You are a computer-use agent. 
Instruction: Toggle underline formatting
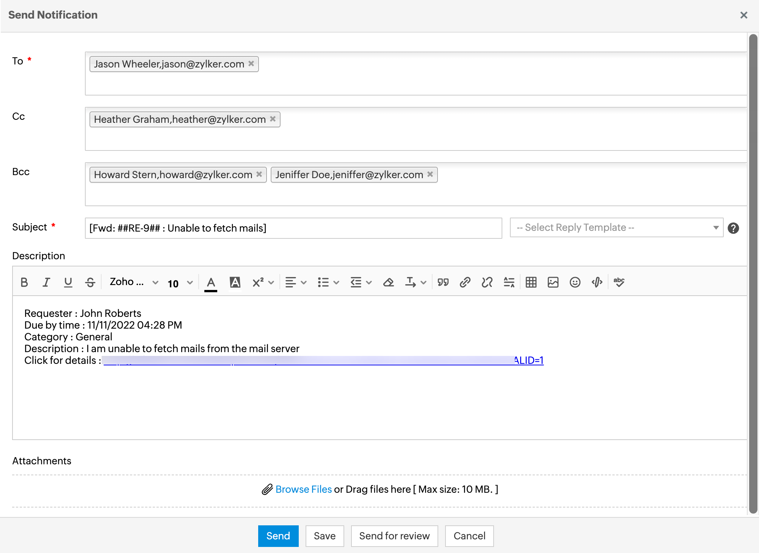(68, 282)
